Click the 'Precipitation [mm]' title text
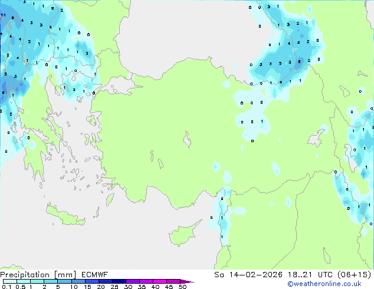Screen dimensions: 374x289 (38, 275)
